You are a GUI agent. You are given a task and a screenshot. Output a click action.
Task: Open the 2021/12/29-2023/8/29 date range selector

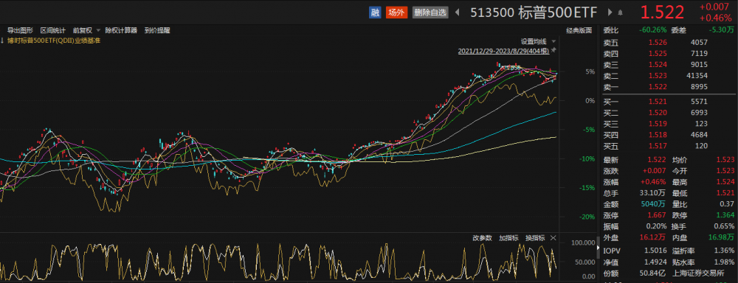(503, 51)
